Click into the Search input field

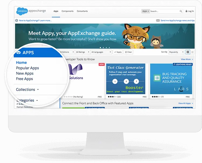[165, 11]
